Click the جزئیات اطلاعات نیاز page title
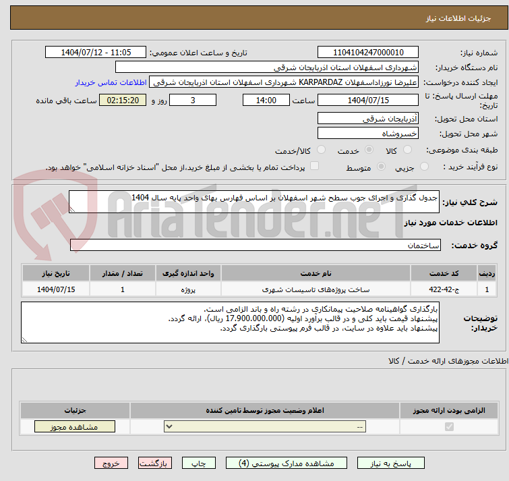Image resolution: width=509 pixels, height=481 pixels. click(x=458, y=18)
